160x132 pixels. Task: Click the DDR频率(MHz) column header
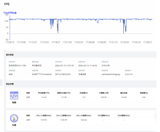(x=124, y=115)
